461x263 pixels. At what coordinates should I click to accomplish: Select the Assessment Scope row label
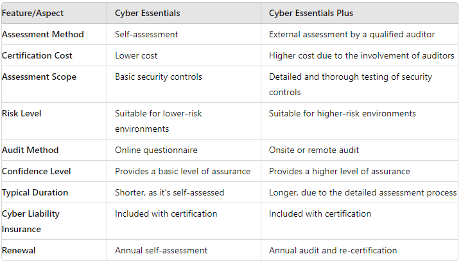coord(39,77)
